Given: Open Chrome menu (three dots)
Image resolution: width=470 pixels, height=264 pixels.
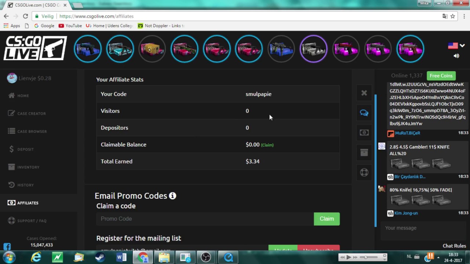Looking at the screenshot, I should coord(464,16).
